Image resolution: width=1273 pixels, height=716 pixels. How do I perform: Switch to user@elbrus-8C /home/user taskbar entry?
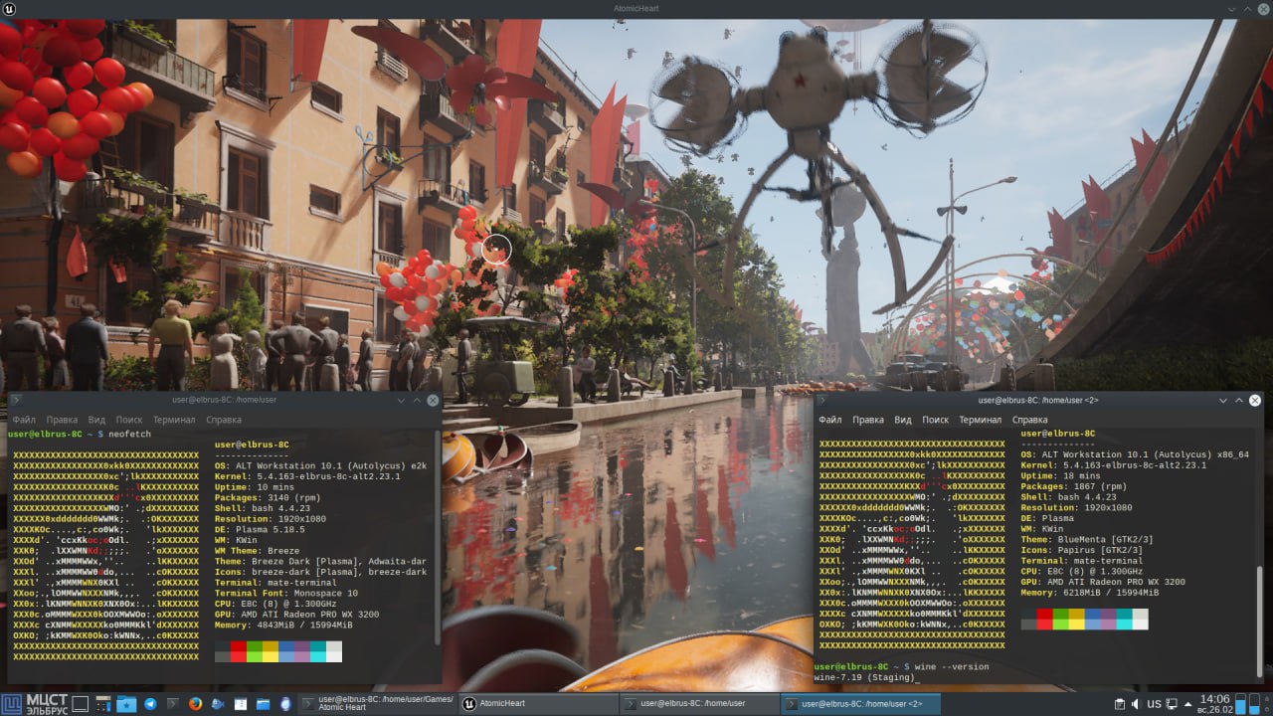(699, 704)
